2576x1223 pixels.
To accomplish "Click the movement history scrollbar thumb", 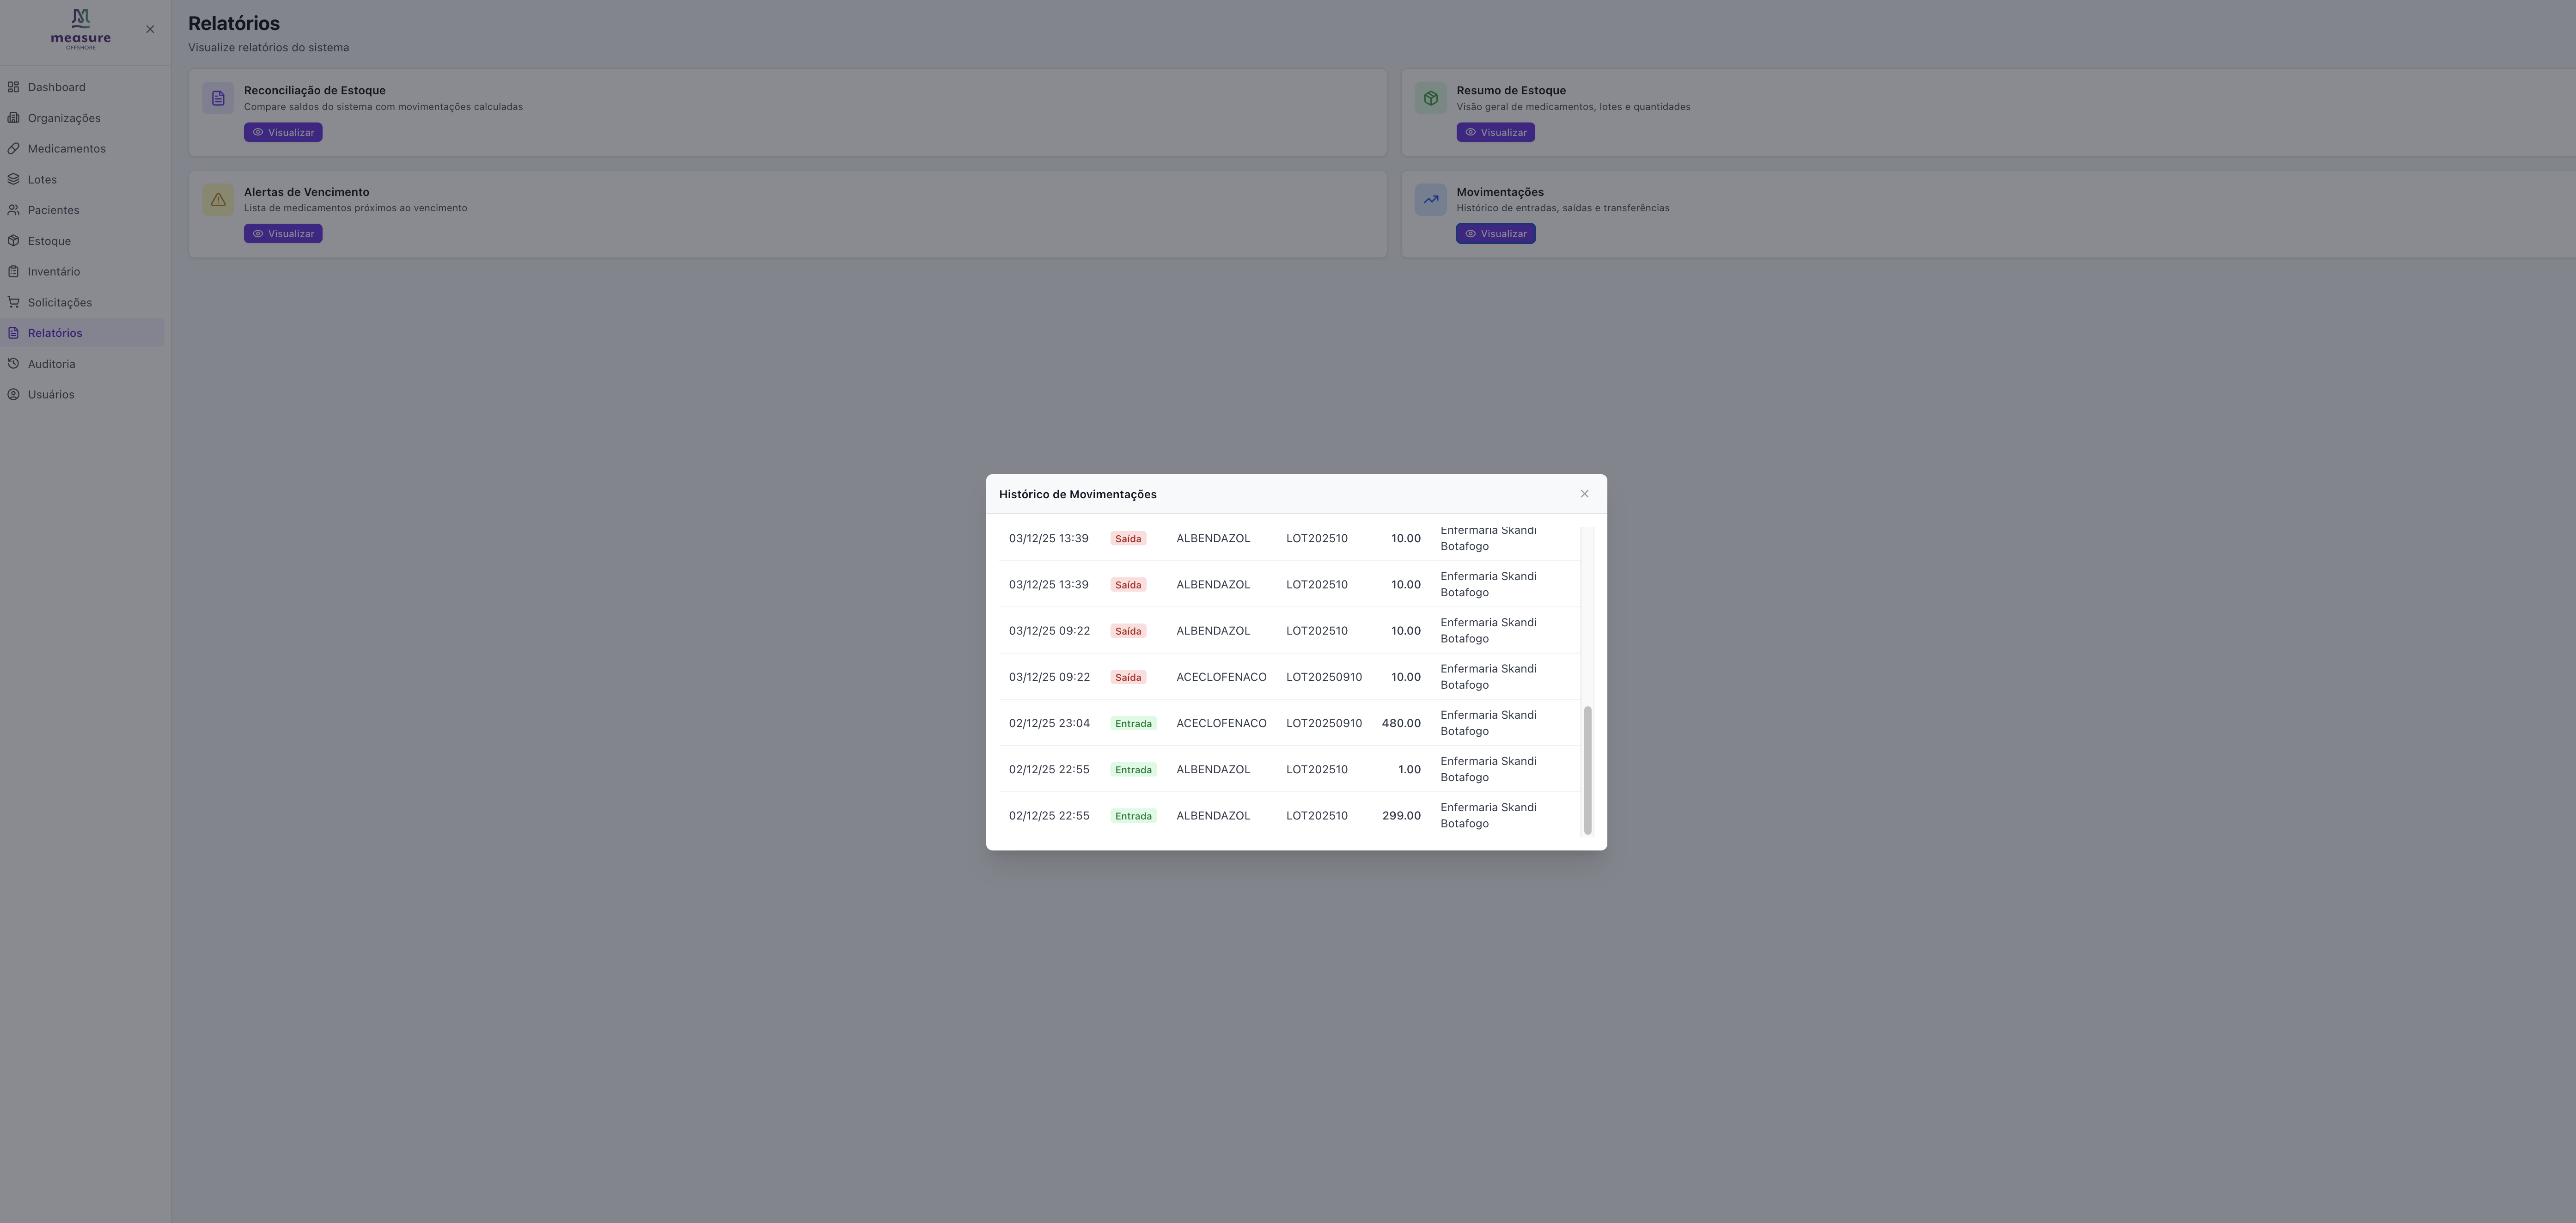I will (x=1587, y=770).
